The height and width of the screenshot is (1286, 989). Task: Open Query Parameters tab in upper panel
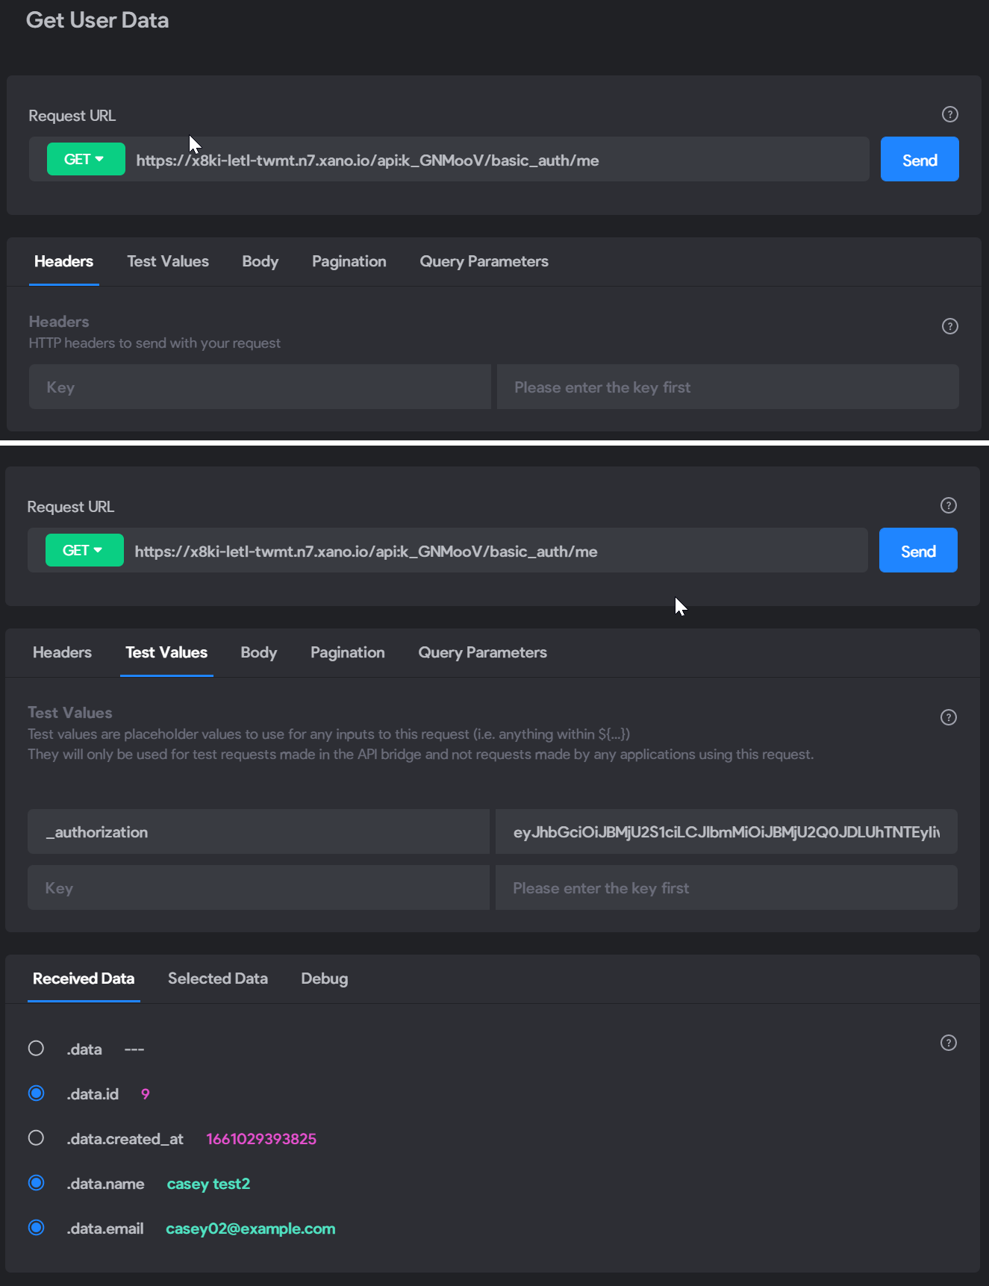tap(484, 261)
